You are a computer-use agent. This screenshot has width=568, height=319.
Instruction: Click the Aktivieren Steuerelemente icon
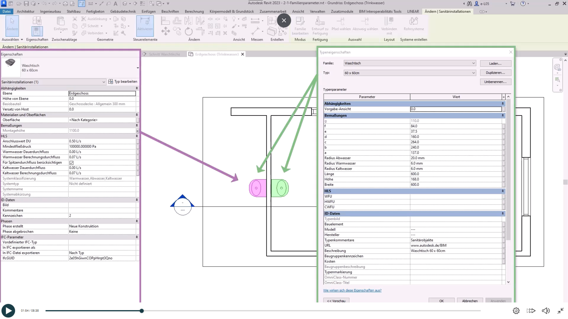coord(145,25)
